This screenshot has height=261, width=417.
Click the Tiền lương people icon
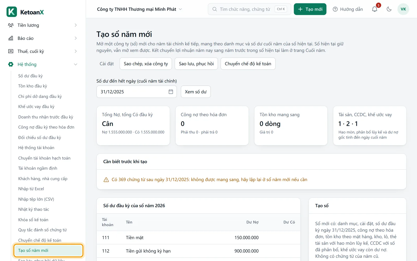(x=11, y=25)
